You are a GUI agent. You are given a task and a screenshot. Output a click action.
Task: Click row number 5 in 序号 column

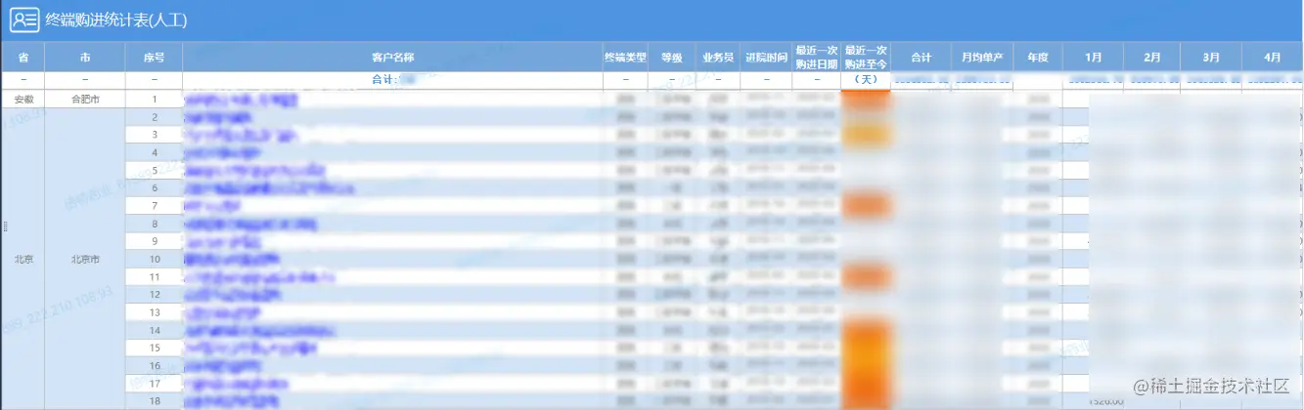155,170
